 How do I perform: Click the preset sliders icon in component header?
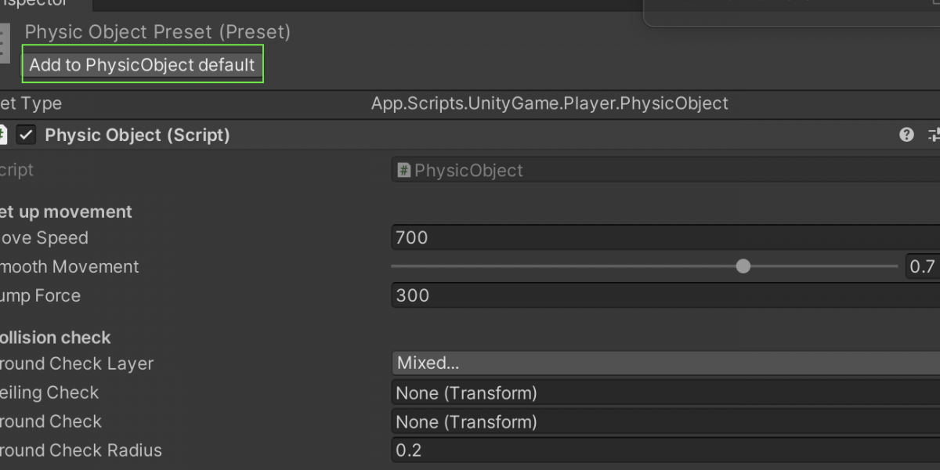pos(934,135)
